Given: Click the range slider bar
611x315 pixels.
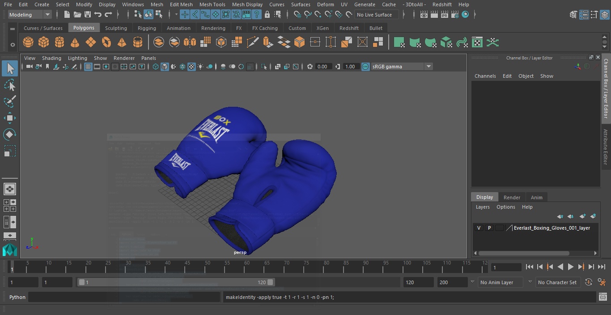Looking at the screenshot, I should 176,282.
